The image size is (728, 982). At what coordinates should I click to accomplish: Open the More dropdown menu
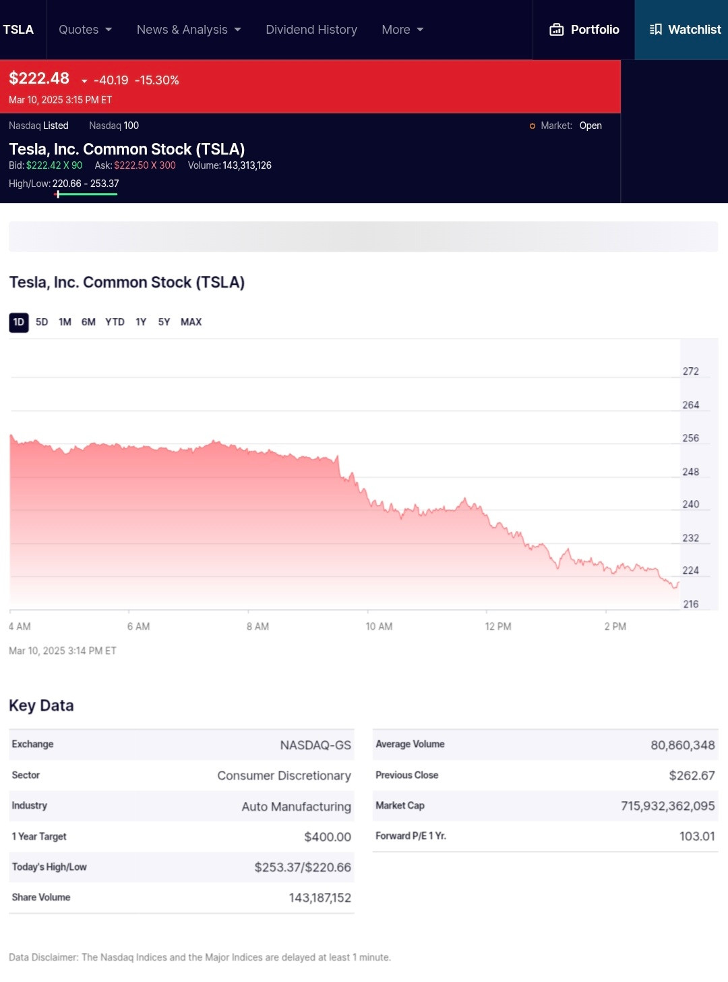point(402,30)
